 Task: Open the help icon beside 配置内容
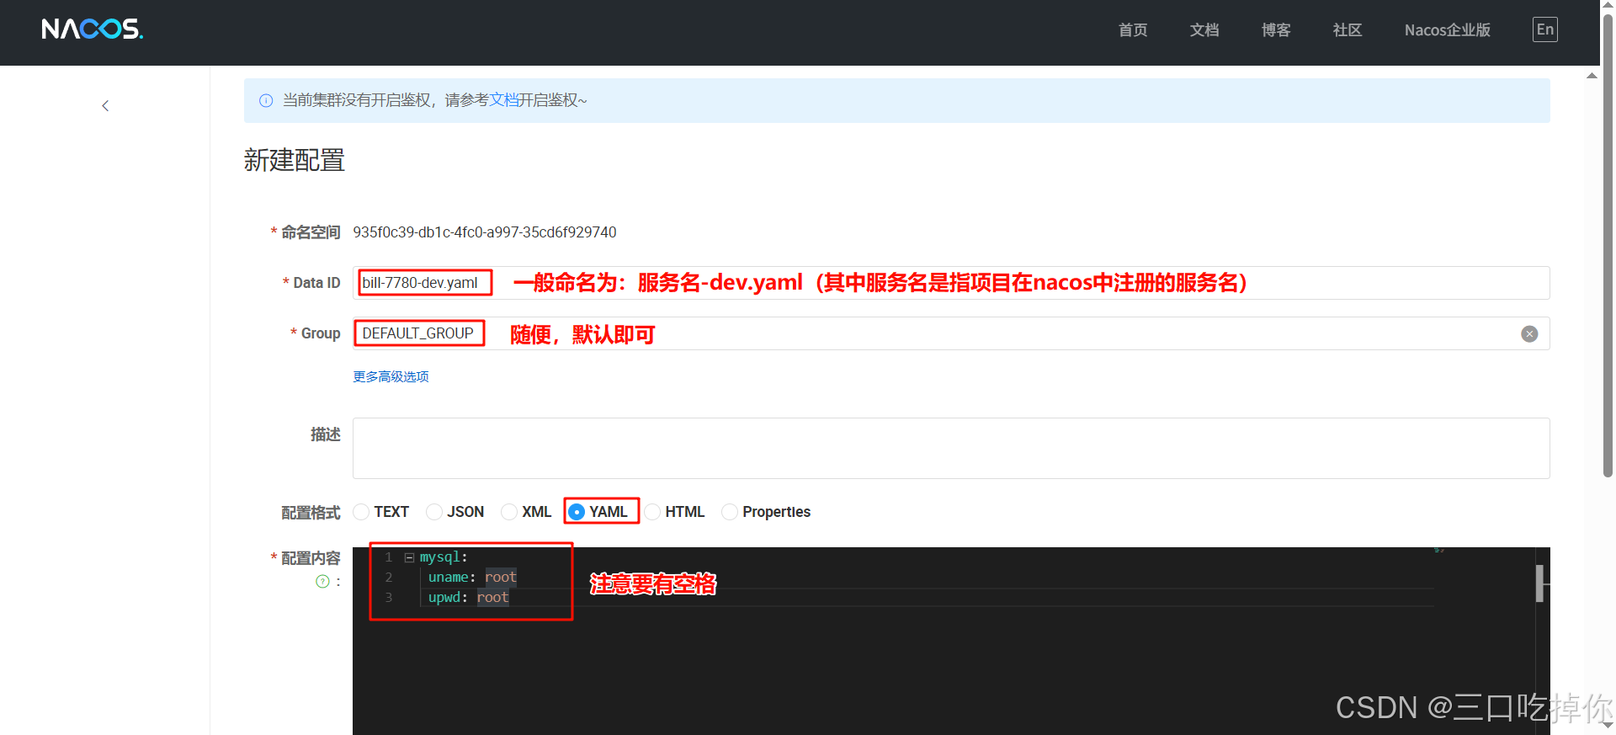tap(322, 582)
